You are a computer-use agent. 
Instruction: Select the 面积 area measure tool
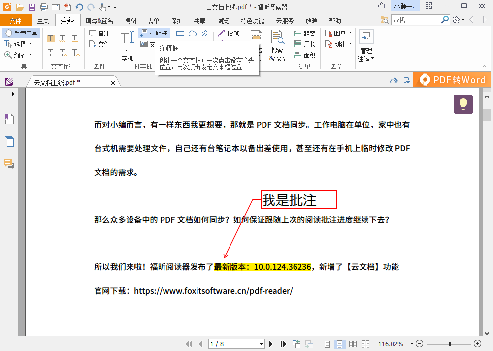click(x=304, y=55)
